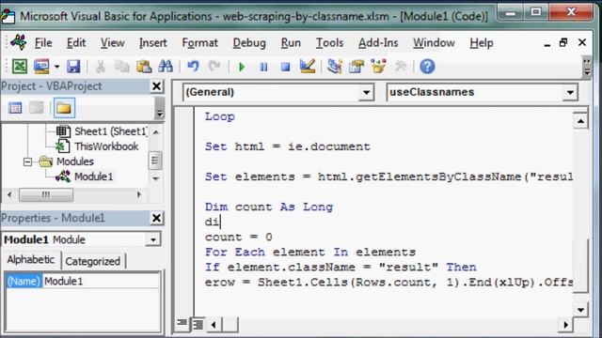Run the macro with the green play icon
The image size is (602, 338).
pyautogui.click(x=242, y=67)
